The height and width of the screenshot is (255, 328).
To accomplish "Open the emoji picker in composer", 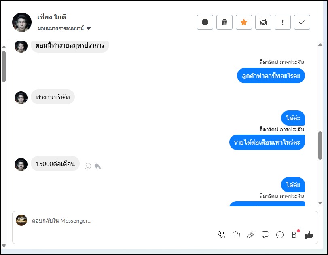I will point(280,234).
